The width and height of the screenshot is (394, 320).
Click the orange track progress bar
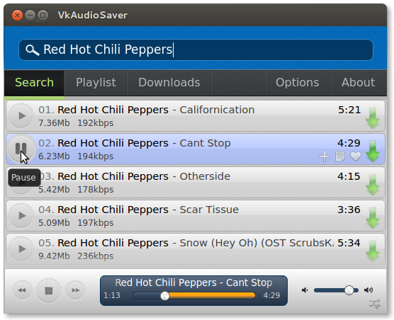tap(193, 296)
